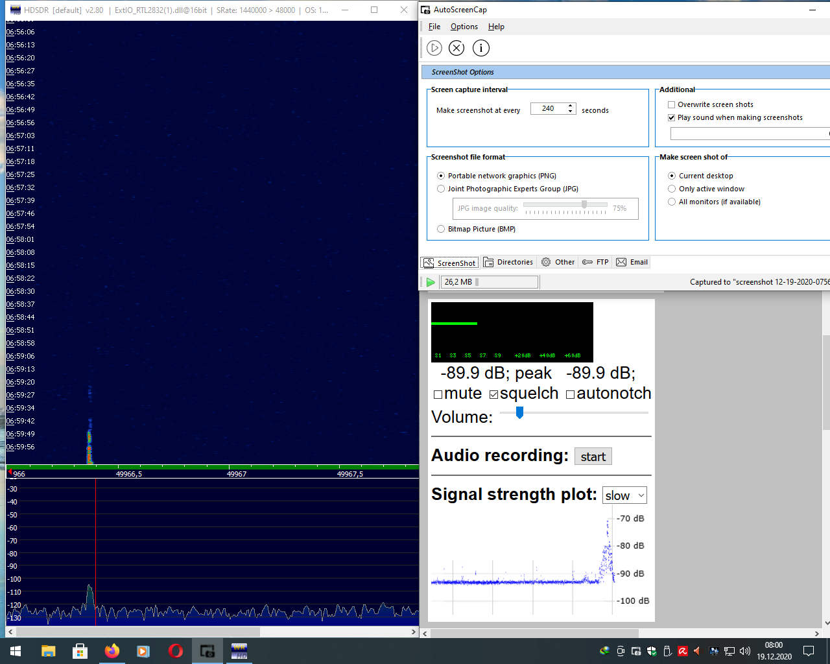Click the red square tray icon
Image resolution: width=830 pixels, height=664 pixels.
click(x=683, y=651)
